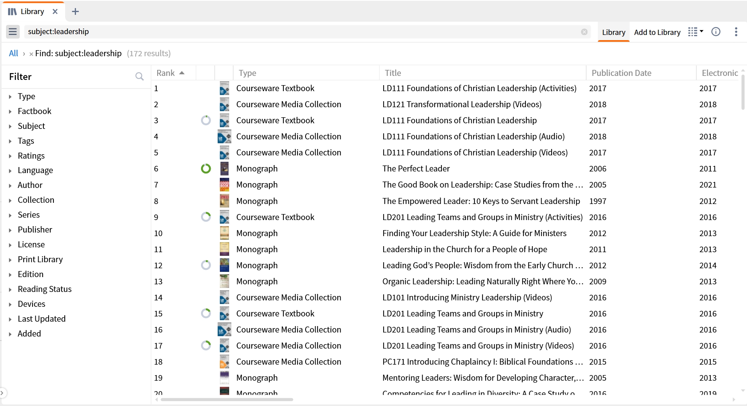Screen dimensions: 747x406
Task: Click cover thumbnail of The Perfect Leader
Action: click(x=224, y=169)
